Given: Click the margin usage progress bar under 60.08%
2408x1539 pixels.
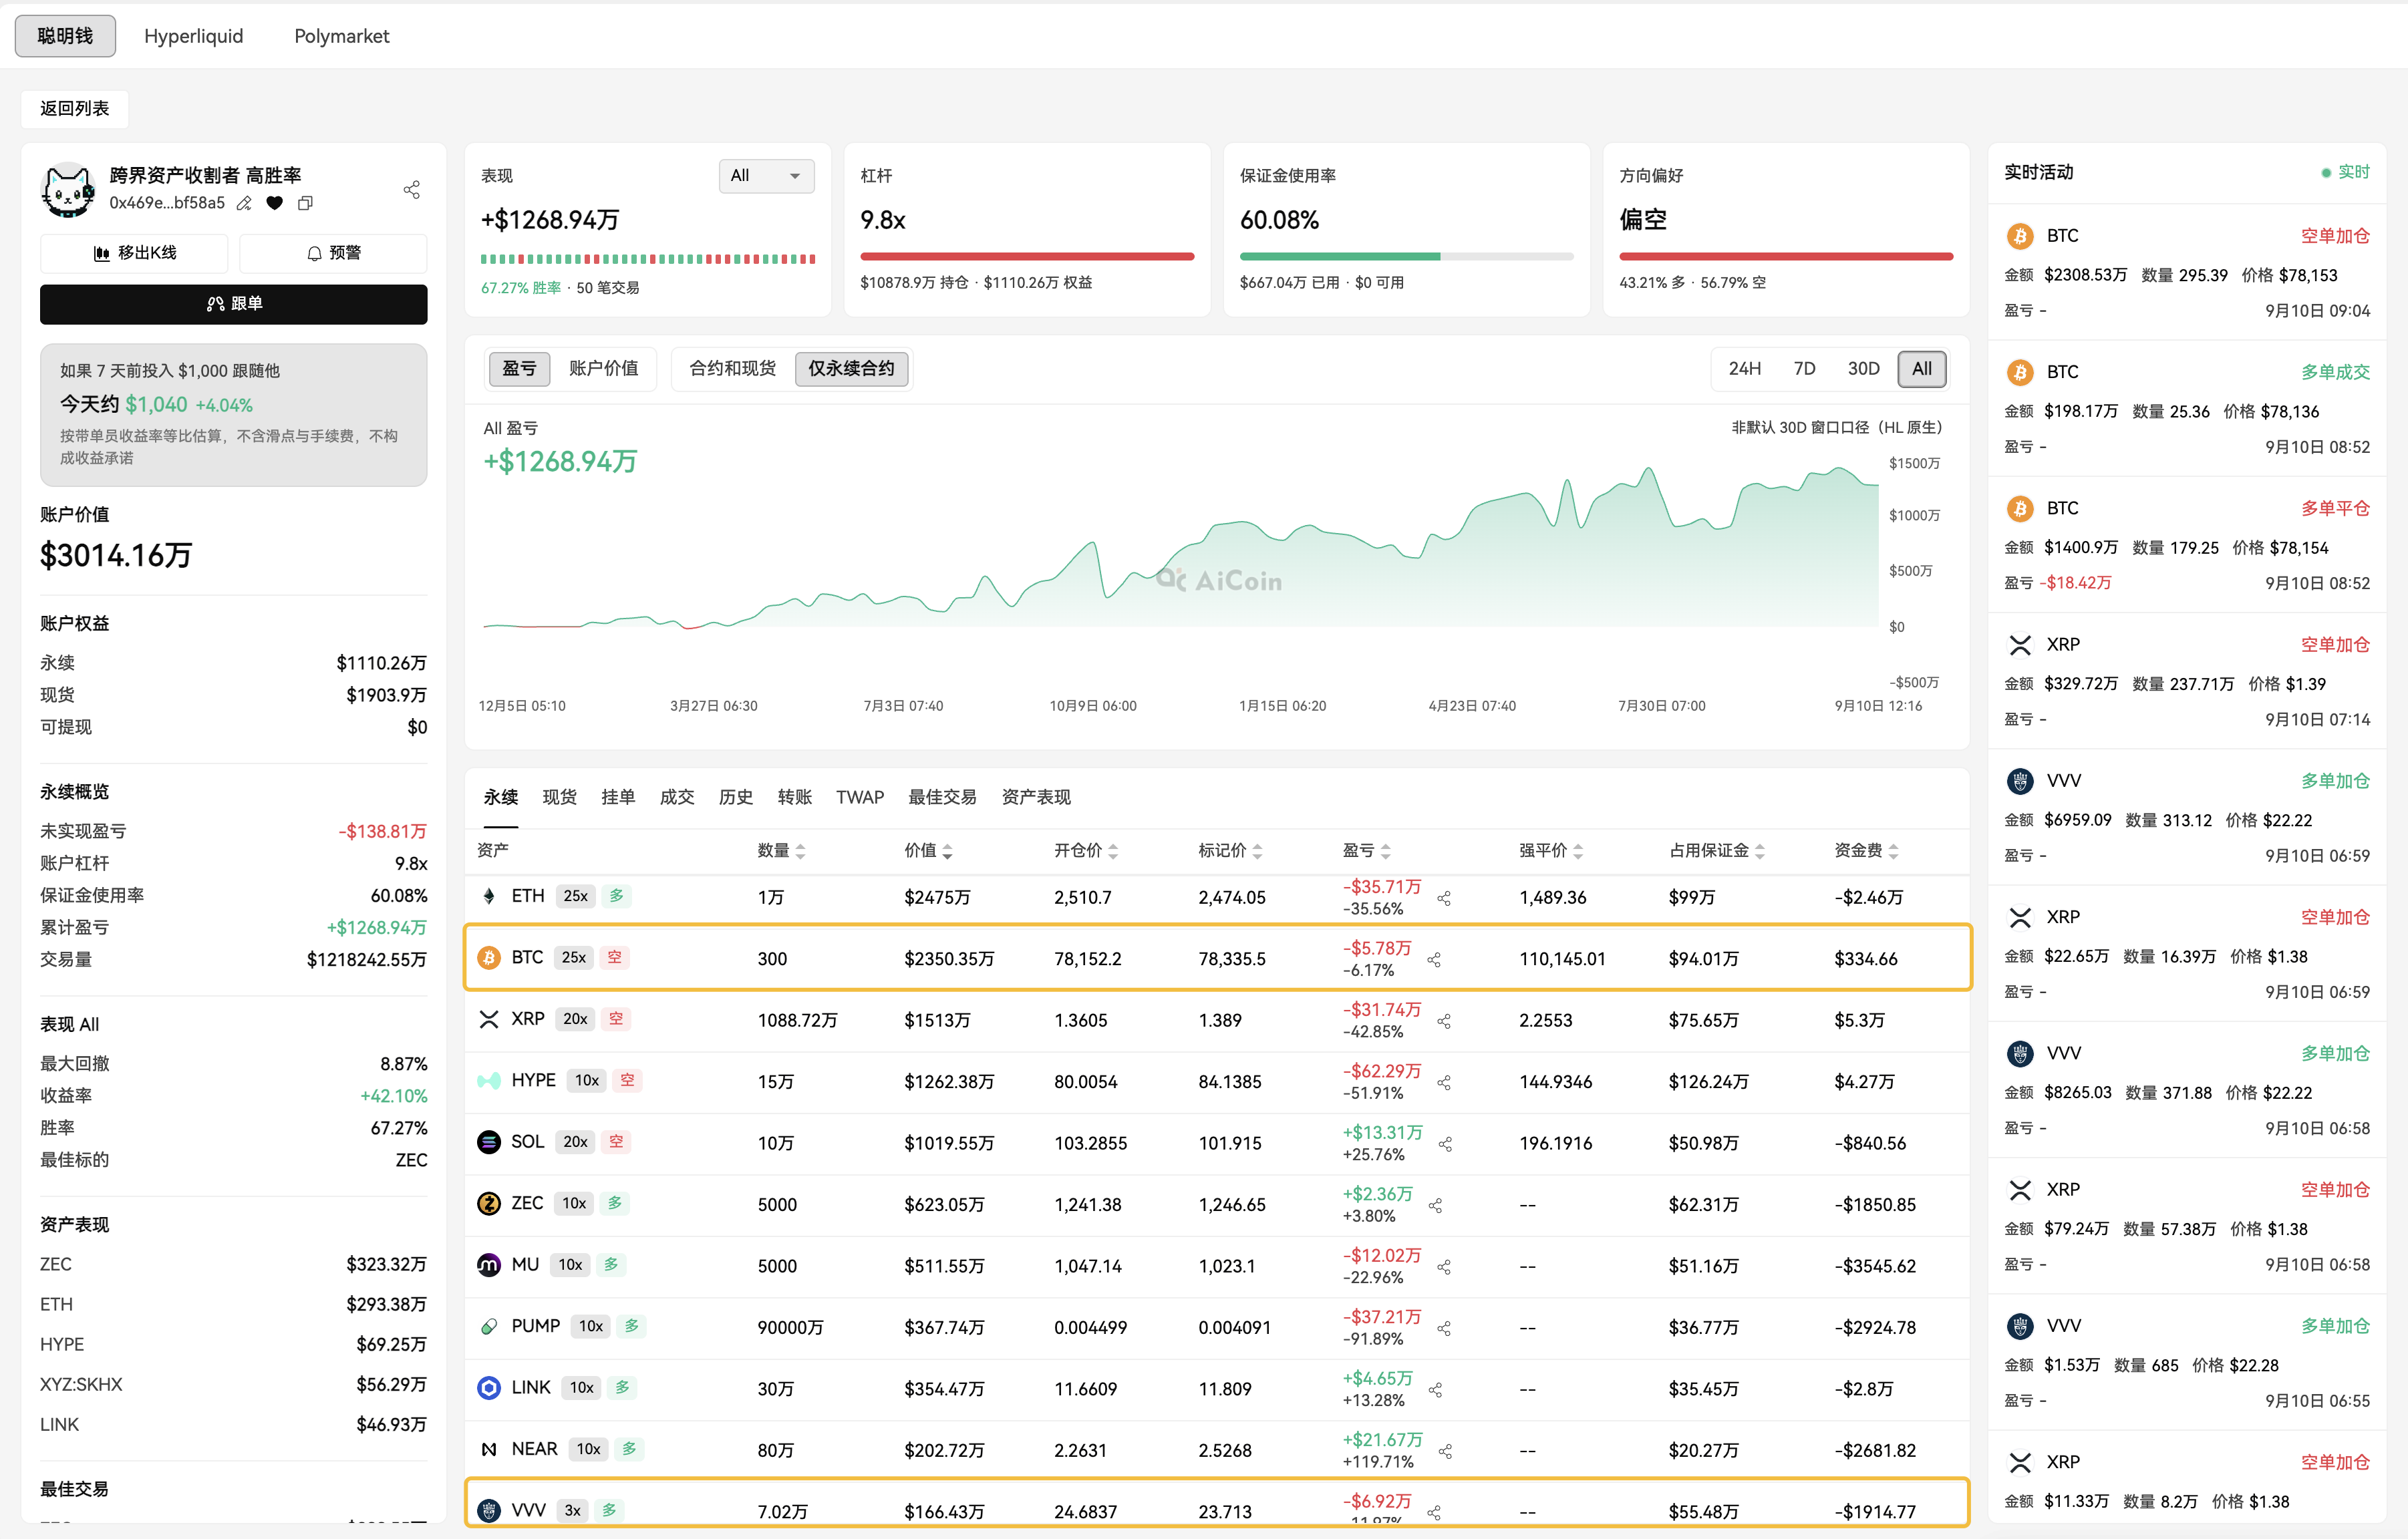Looking at the screenshot, I should click(x=1406, y=257).
